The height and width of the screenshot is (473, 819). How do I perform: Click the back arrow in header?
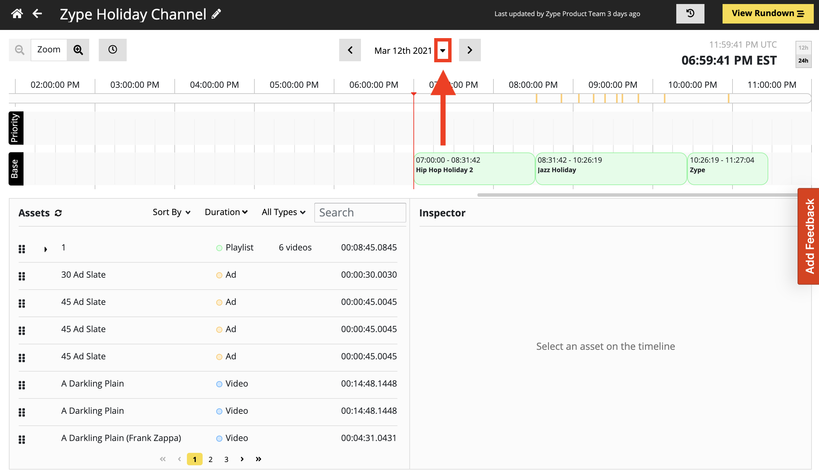[x=37, y=14]
